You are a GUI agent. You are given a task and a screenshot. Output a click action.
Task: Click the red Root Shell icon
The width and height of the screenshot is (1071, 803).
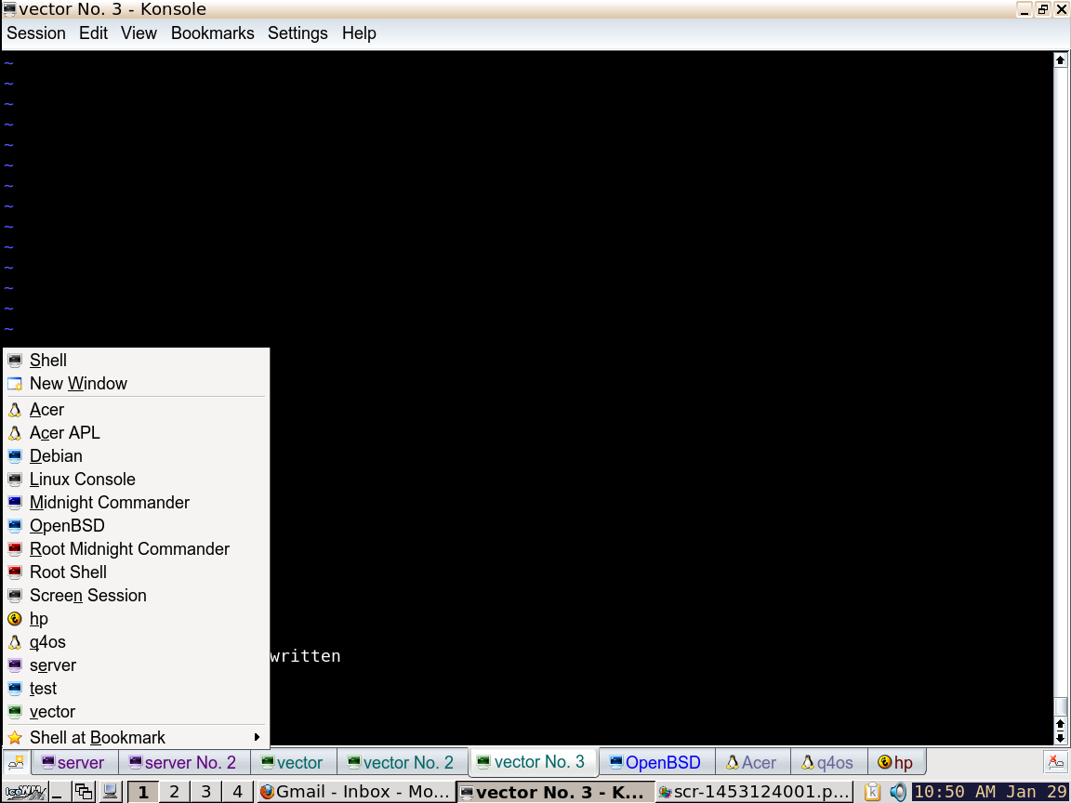pyautogui.click(x=15, y=573)
